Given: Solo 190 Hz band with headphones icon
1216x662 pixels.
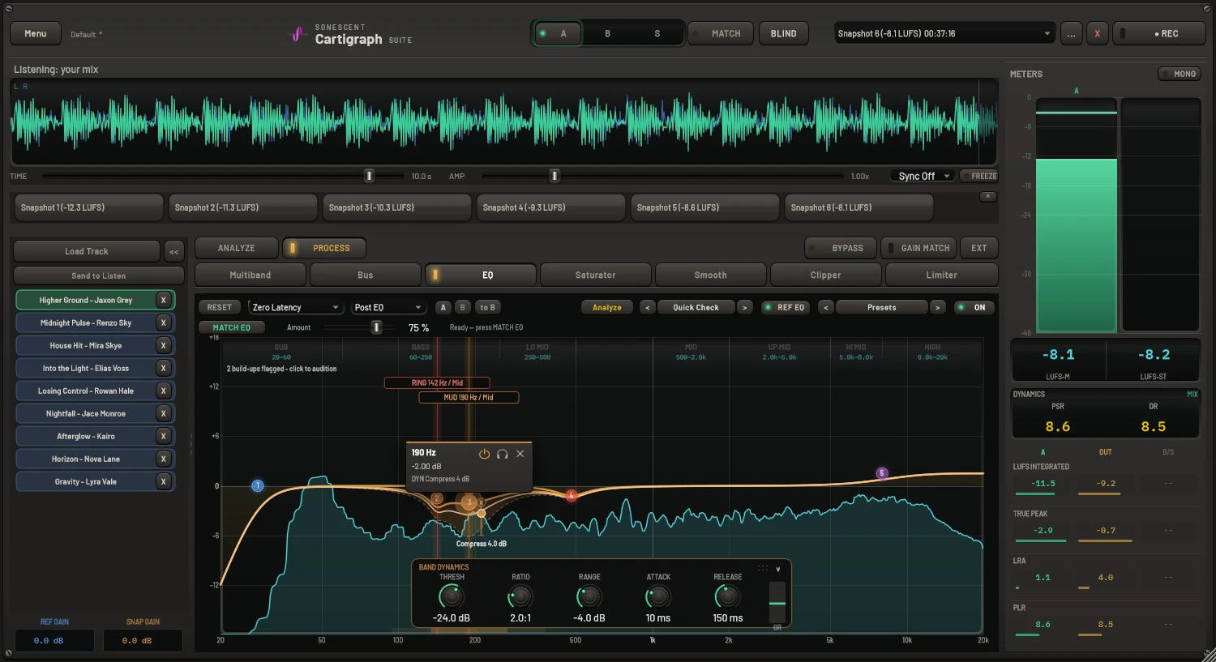Looking at the screenshot, I should tap(503, 454).
